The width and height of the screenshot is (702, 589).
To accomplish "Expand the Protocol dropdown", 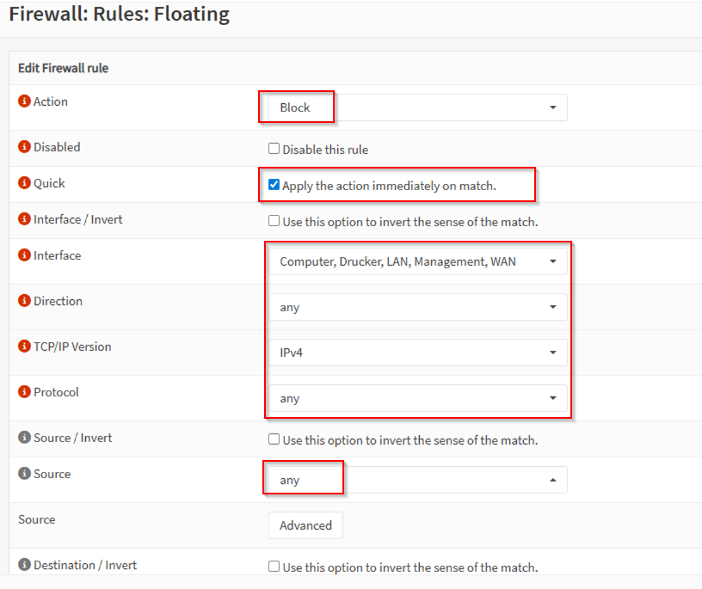I will (417, 398).
